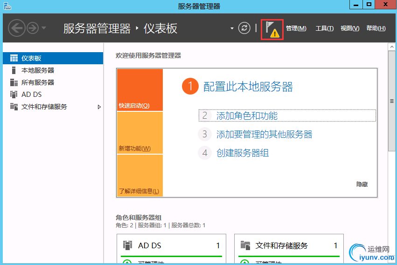Click the orange step 1 circle
397x265 pixels.
pos(190,86)
